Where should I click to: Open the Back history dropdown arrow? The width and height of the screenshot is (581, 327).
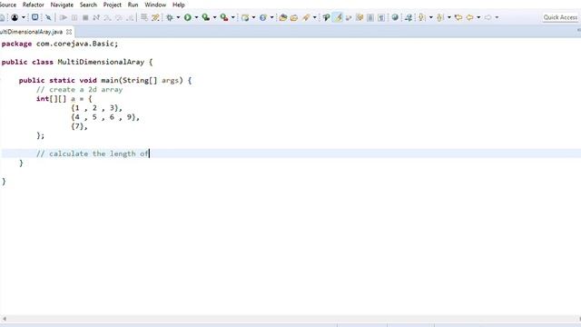coord(478,17)
